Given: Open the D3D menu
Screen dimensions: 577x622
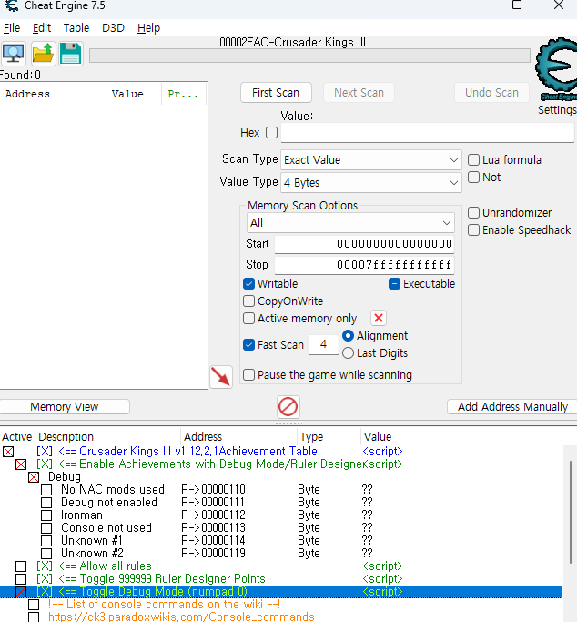Looking at the screenshot, I should point(113,28).
